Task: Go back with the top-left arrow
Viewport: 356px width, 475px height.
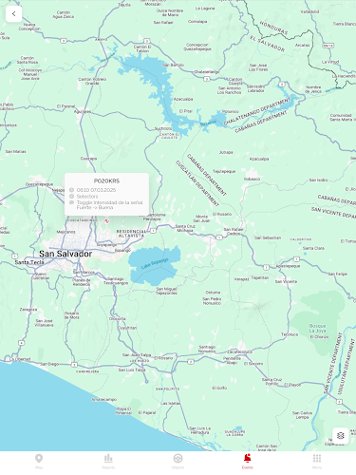Action: [x=13, y=14]
